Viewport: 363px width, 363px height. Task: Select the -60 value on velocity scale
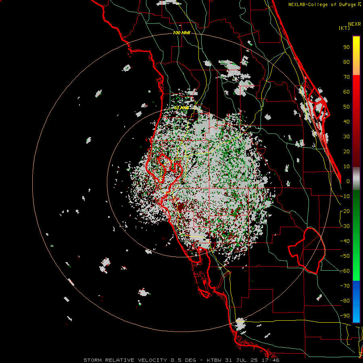(345, 271)
